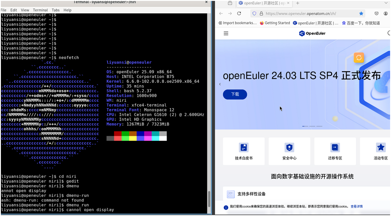Click the 面向数字基础设施的开源操作系统 heading
Screen dimensions: 391x216
pyautogui.click(x=312, y=177)
